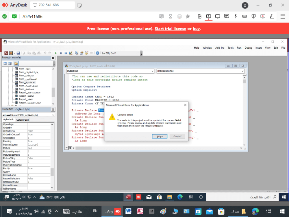The image size is (289, 217).
Task: Open the AnyDesk keyboard settings icon
Action: coord(244,16)
